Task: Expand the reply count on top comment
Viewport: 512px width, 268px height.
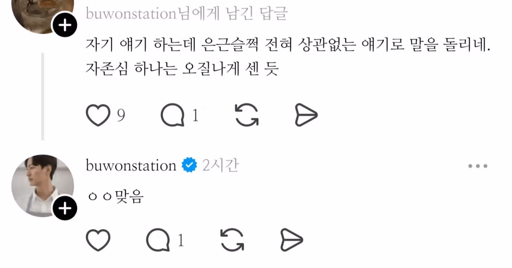Action: (x=195, y=115)
